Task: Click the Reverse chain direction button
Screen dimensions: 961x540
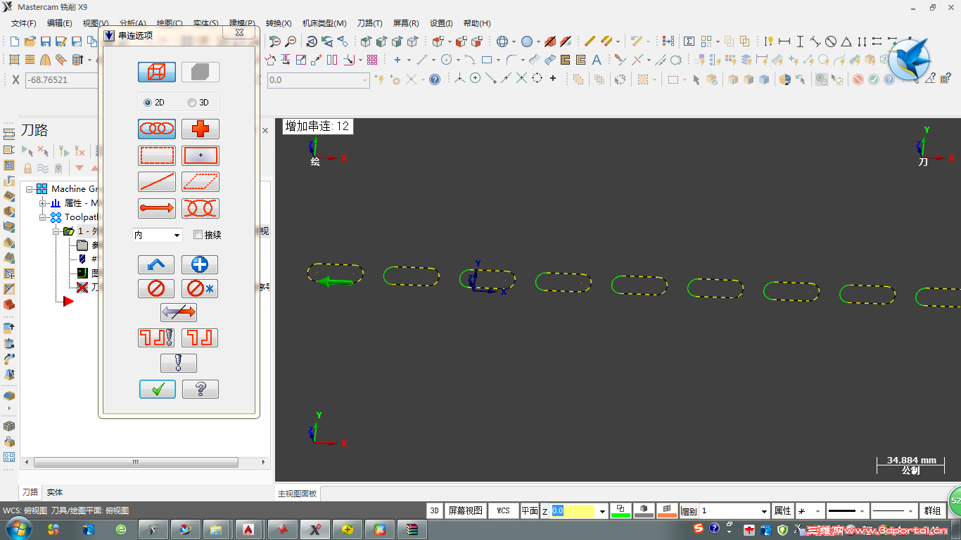Action: click(179, 313)
